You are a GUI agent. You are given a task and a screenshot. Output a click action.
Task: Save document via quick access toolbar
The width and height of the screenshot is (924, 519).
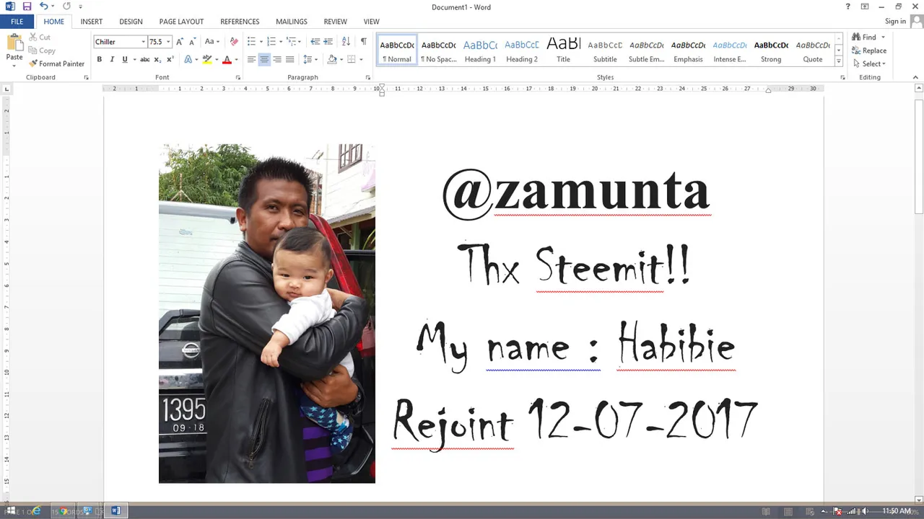click(27, 6)
